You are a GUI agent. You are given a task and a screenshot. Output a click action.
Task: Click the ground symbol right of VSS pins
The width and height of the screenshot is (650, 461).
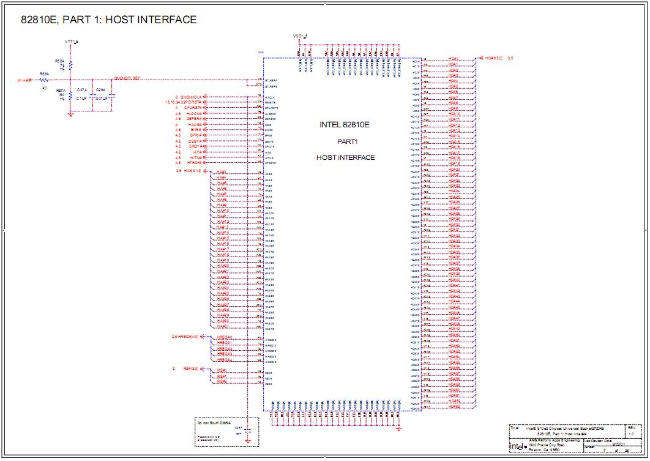398,429
